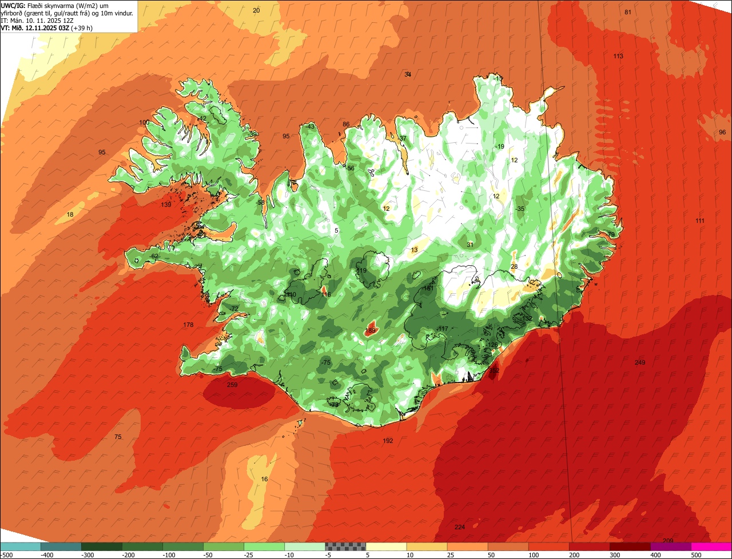732x559 pixels.
Task: Click the map value '18' in the west
Action: (x=70, y=214)
